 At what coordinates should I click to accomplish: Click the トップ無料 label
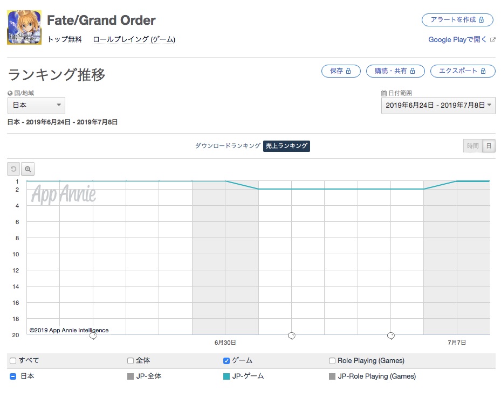pyautogui.click(x=65, y=39)
